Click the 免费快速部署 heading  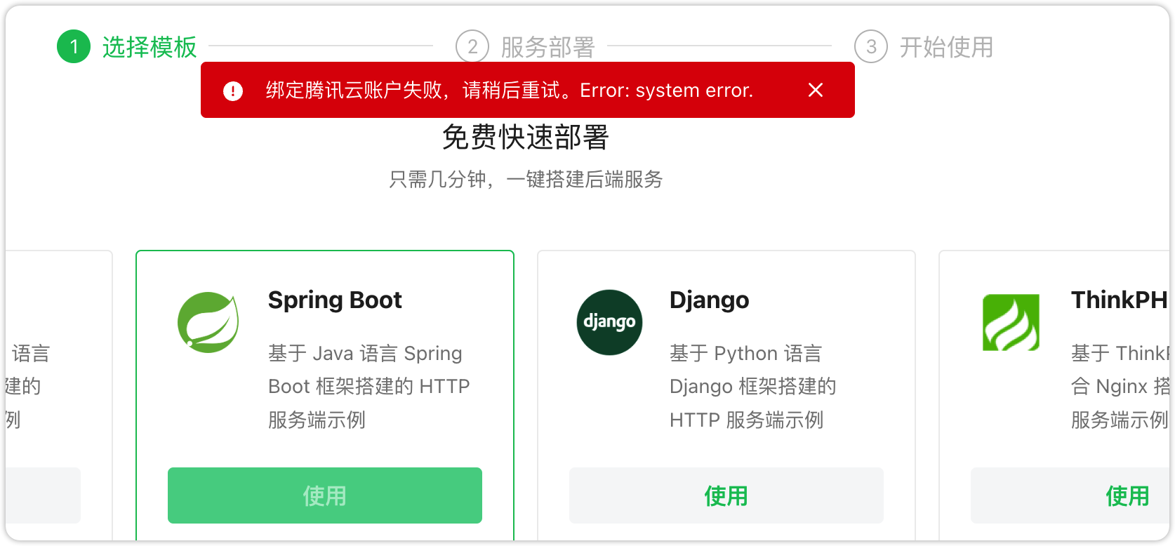526,137
